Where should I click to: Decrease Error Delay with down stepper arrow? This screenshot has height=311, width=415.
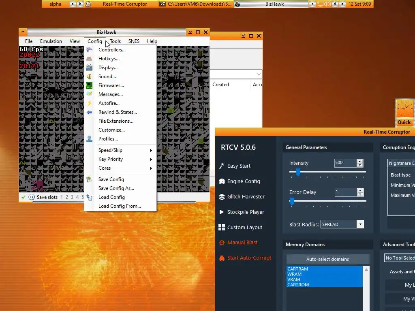coord(360,194)
